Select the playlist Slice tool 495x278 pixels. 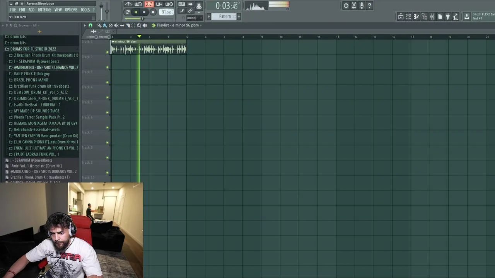point(128,25)
